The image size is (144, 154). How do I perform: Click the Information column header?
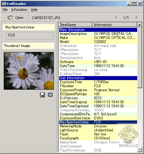pos(115,25)
